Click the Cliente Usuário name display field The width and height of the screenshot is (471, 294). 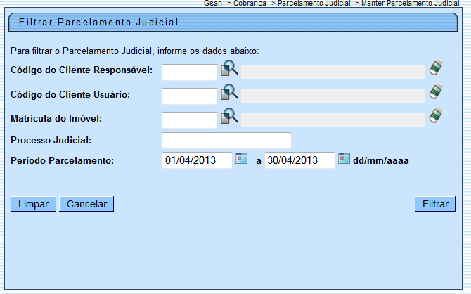tap(333, 96)
